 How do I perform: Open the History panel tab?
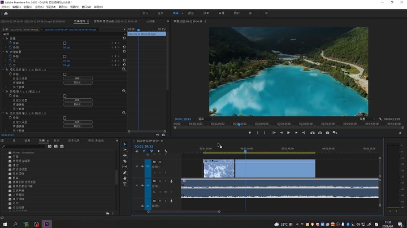point(73,141)
